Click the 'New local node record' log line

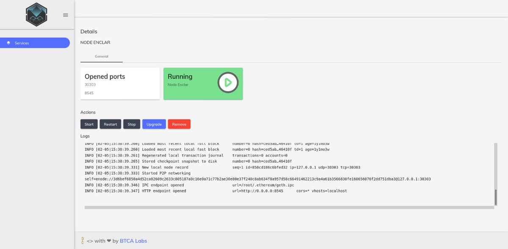pyautogui.click(x=222, y=167)
